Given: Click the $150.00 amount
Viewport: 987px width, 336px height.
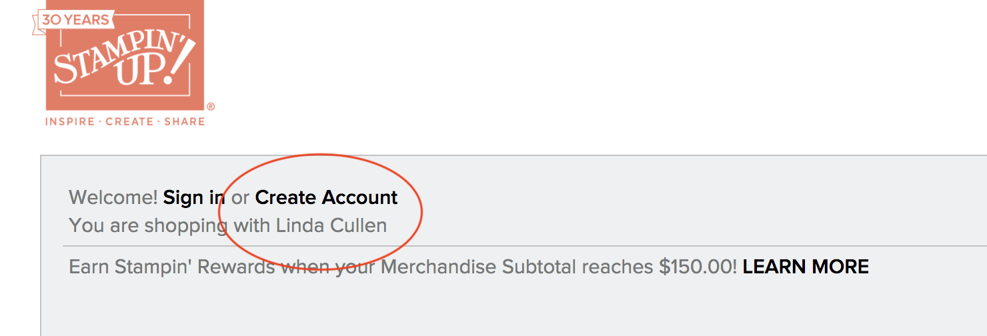Looking at the screenshot, I should [x=698, y=267].
